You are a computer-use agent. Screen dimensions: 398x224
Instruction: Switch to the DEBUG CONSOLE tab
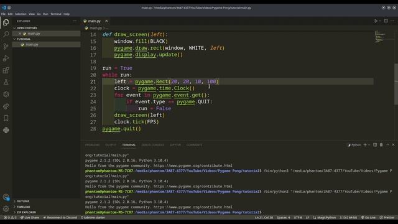(153, 145)
